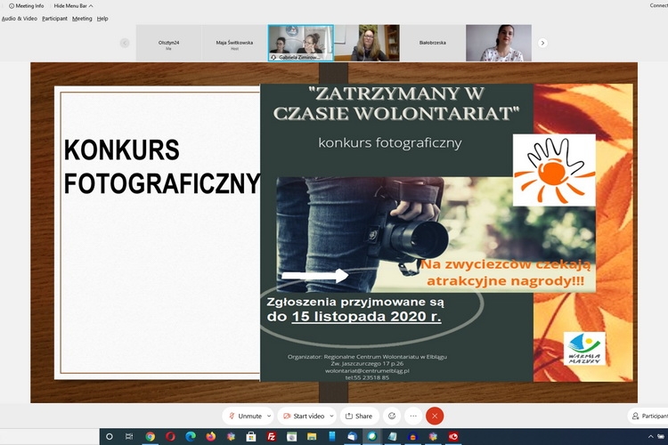
Task: Click the Unmute microphone button
Action: (x=245, y=416)
